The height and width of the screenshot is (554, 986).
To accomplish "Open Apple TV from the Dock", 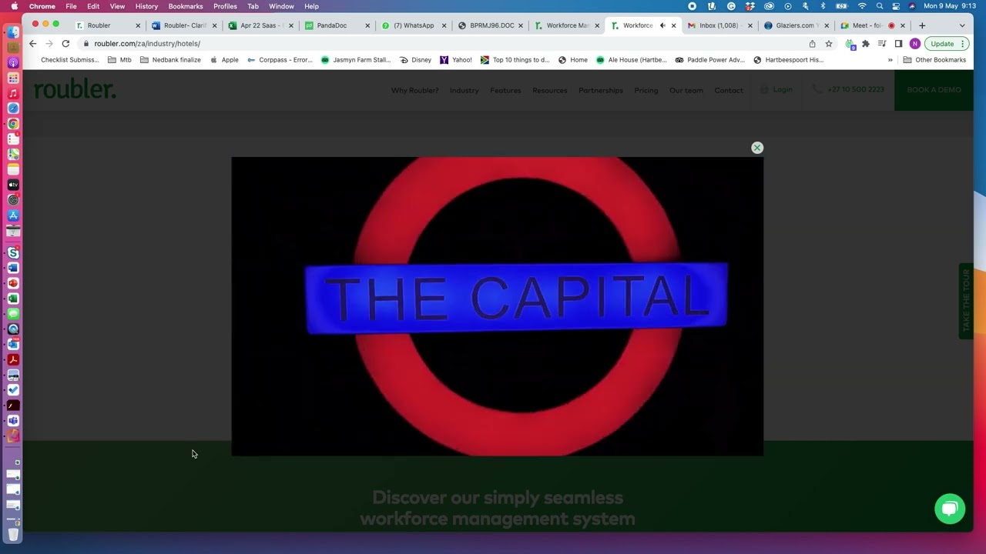I will 13,185.
